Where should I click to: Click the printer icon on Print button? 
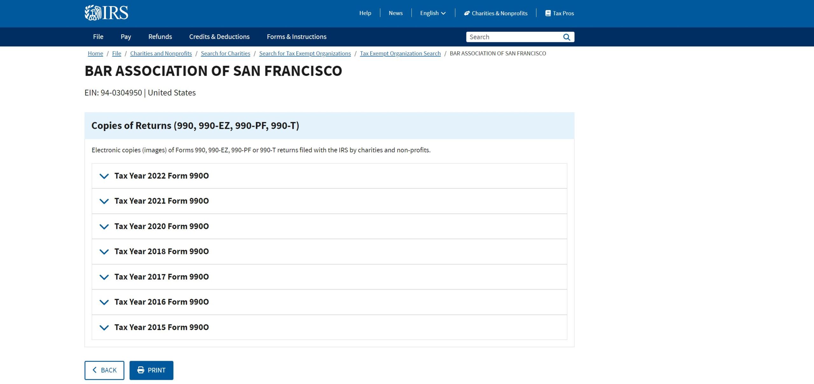click(141, 370)
